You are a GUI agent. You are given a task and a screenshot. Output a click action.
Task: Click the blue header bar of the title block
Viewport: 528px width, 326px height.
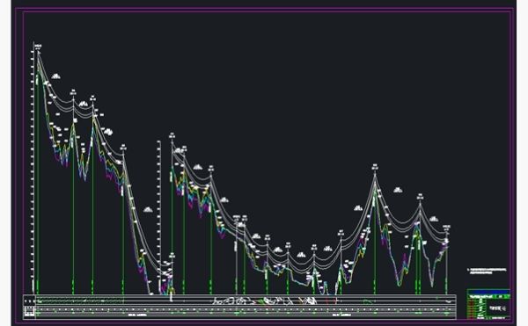(488, 292)
